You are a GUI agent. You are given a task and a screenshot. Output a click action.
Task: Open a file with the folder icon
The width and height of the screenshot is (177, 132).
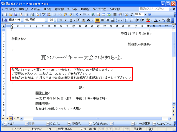tap(11, 14)
